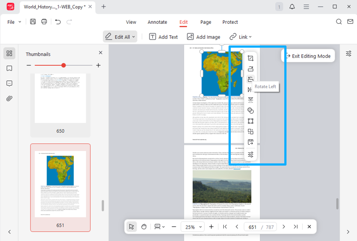This screenshot has width=357, height=241.
Task: Click the image opacity circles icon
Action: click(250, 110)
